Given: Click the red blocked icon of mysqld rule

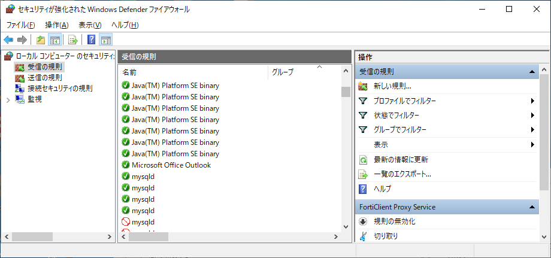Looking at the screenshot, I should click(x=125, y=222).
